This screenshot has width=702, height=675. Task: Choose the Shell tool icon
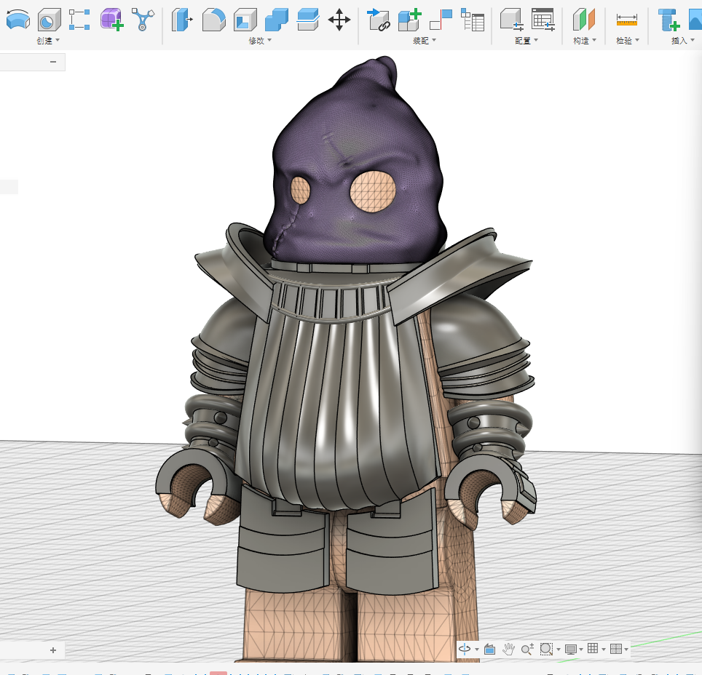pyautogui.click(x=245, y=19)
